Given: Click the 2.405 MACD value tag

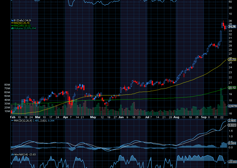Looking at the screenshot, I should [232, 121].
